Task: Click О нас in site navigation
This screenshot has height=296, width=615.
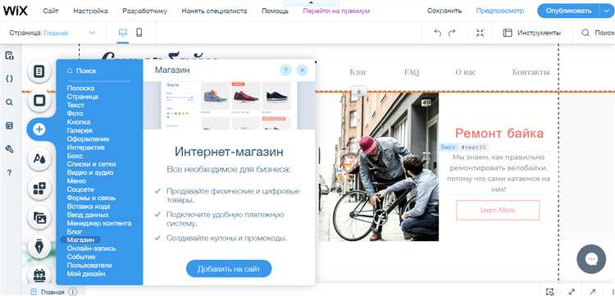Action: (466, 72)
